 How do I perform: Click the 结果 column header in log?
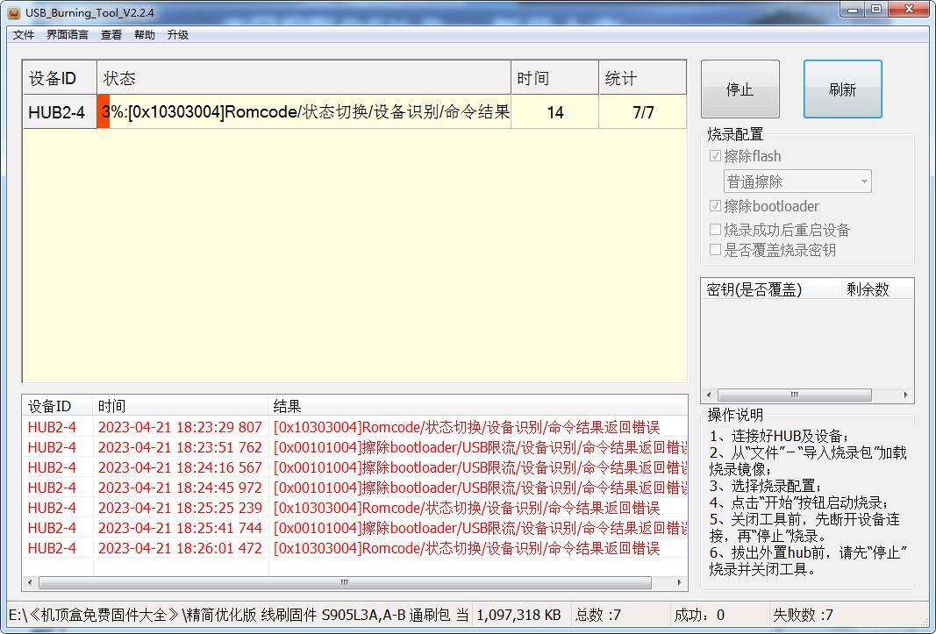(477, 406)
